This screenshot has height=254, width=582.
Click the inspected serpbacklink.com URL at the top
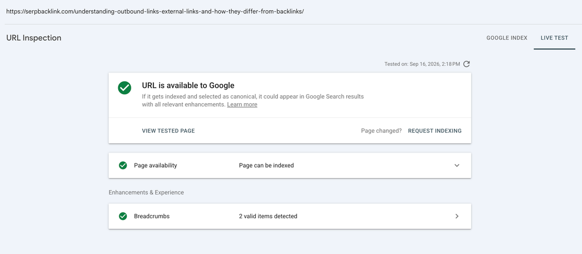click(x=155, y=11)
